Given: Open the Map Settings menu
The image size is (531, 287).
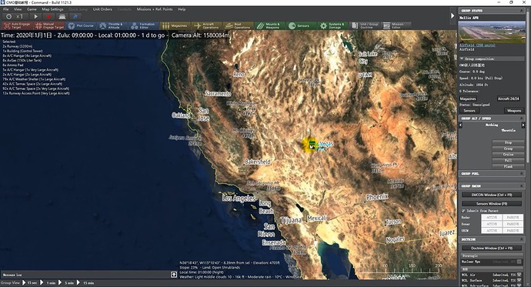Looking at the screenshot, I should pyautogui.click(x=52, y=9).
